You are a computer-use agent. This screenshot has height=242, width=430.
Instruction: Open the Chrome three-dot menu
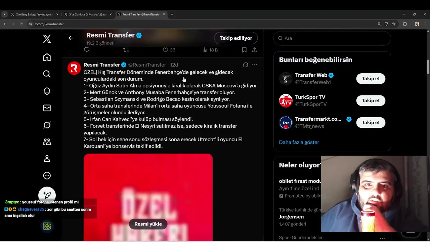425,24
